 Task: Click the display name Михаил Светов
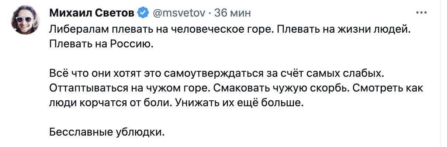(91, 13)
